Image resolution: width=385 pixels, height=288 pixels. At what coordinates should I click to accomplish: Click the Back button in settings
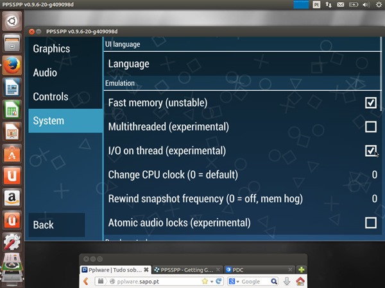56,225
